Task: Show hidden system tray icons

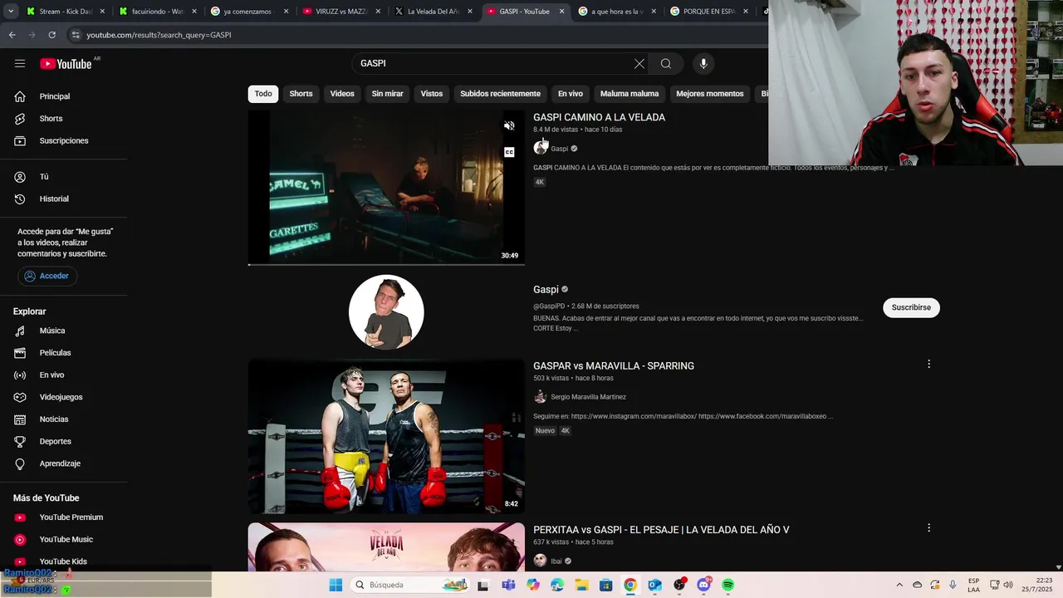Action: click(899, 585)
